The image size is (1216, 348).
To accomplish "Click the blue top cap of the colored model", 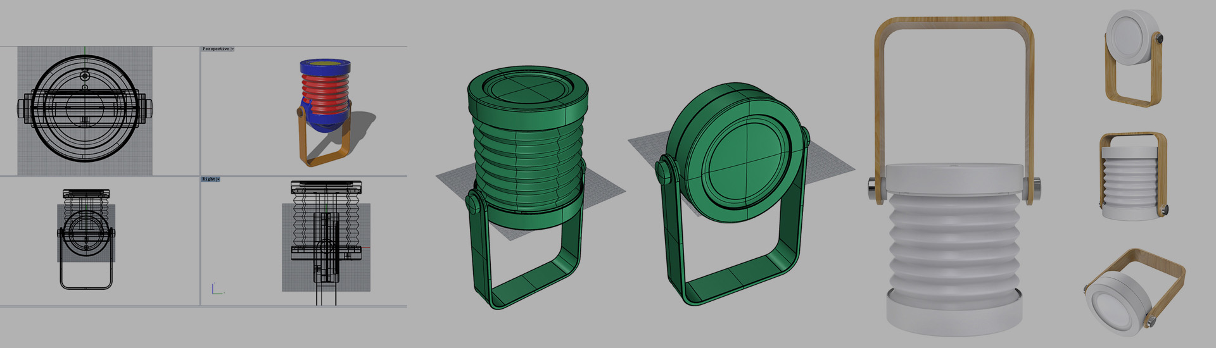I will point(325,66).
